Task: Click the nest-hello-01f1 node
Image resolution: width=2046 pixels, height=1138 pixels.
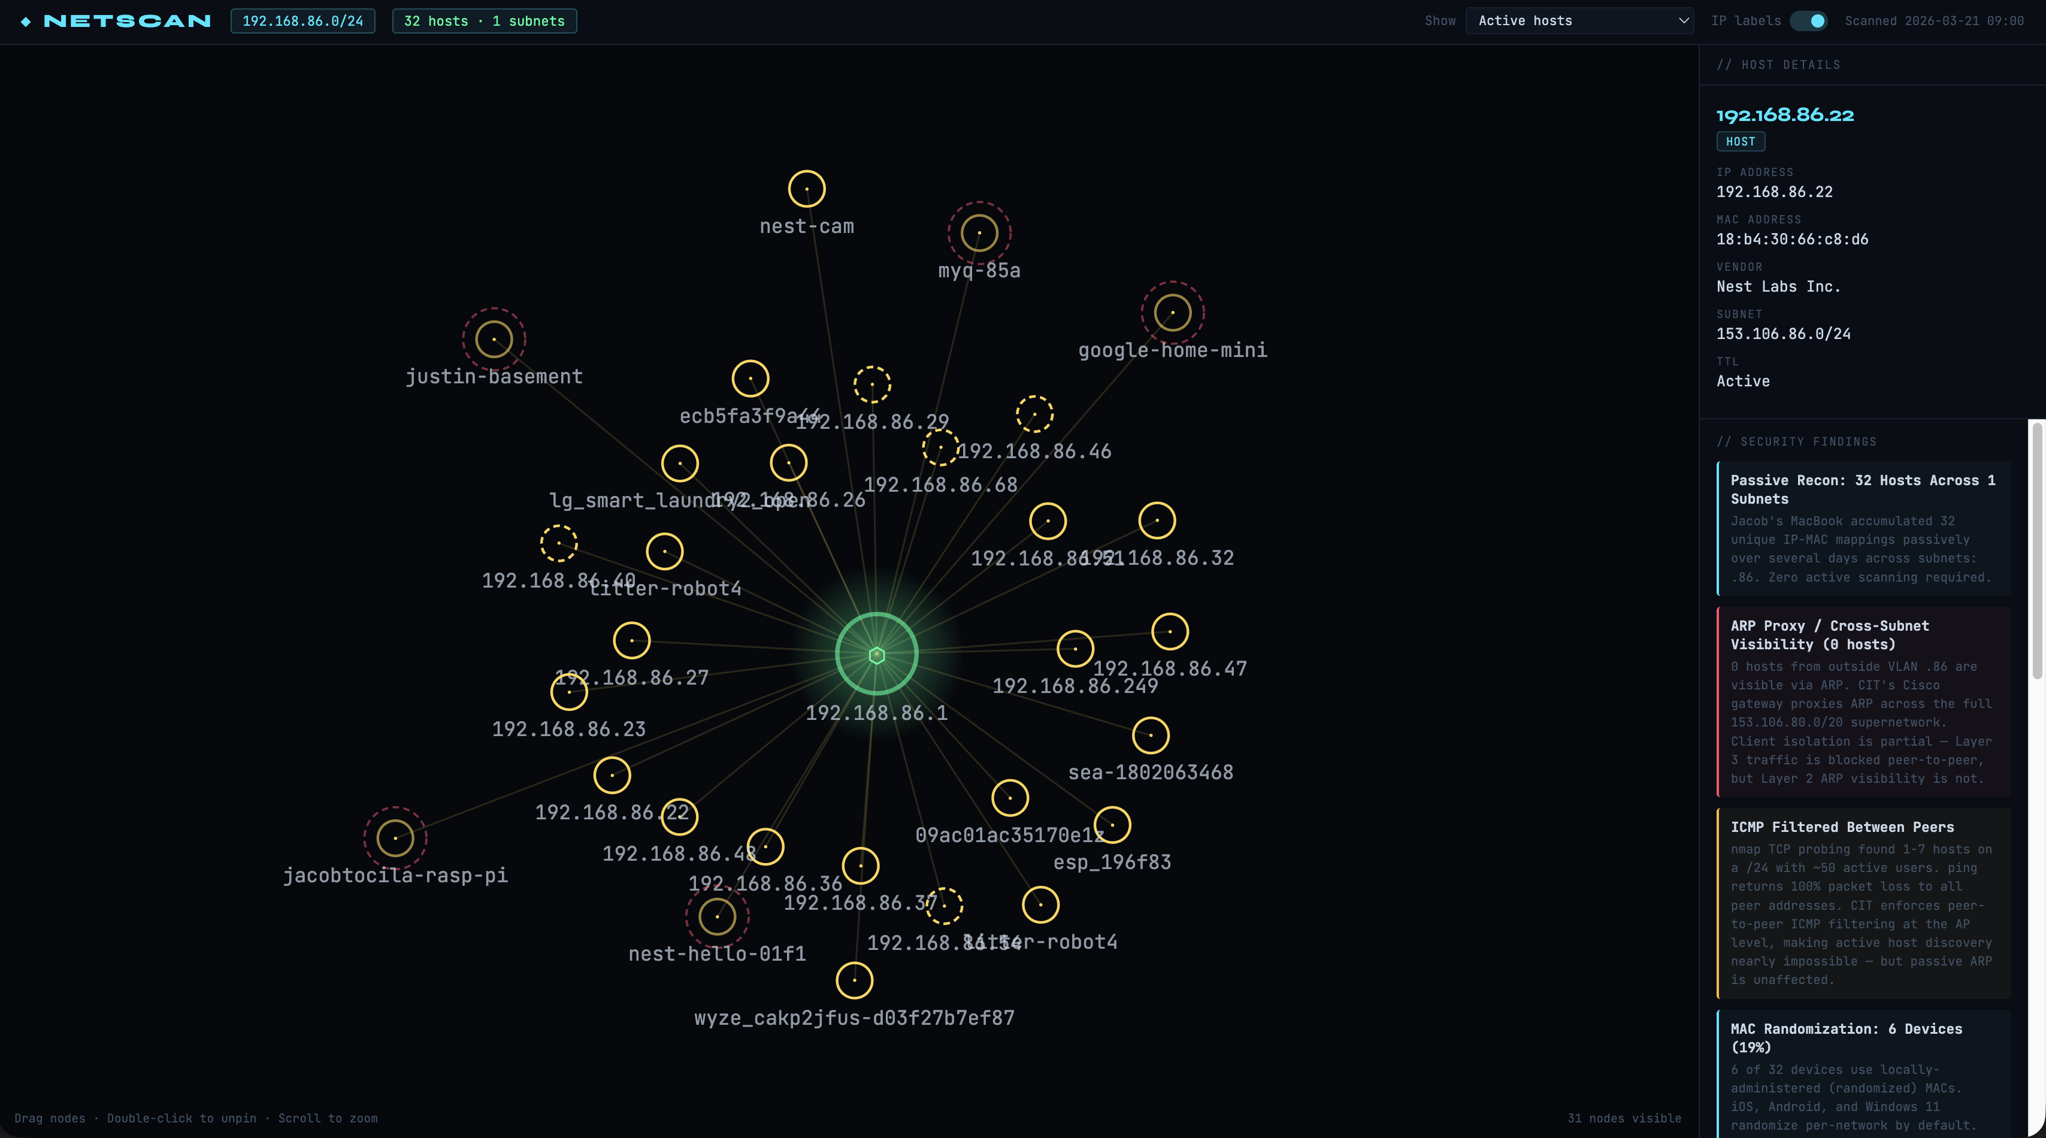Action: click(x=716, y=916)
